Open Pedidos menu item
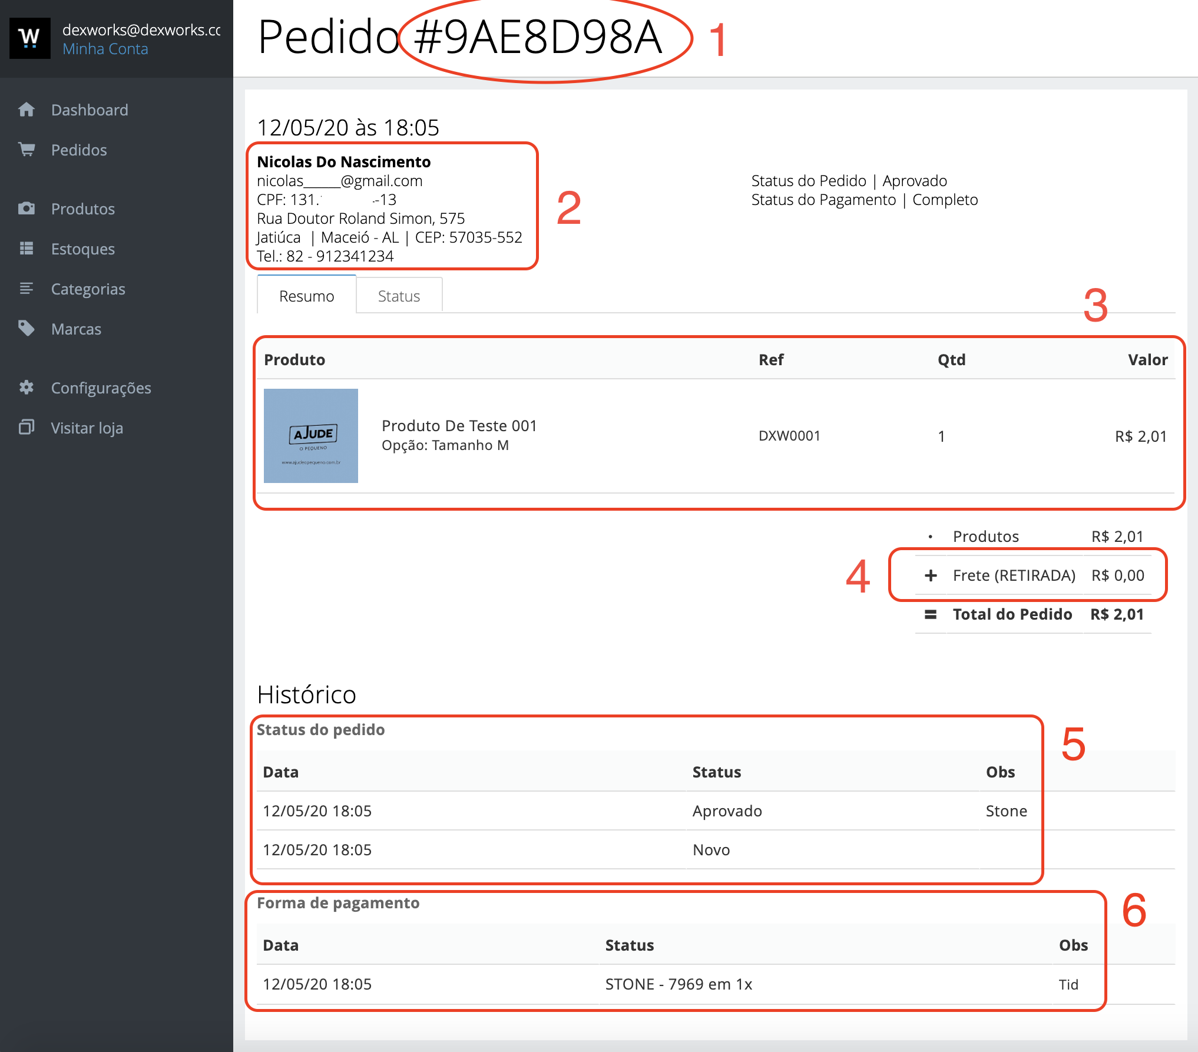Screen dimensions: 1198x1052 tap(79, 150)
